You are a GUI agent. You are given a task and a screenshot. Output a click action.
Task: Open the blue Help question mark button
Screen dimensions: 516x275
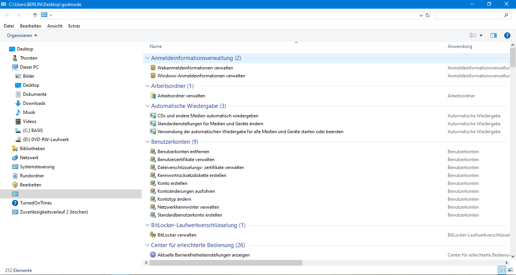coord(507,35)
